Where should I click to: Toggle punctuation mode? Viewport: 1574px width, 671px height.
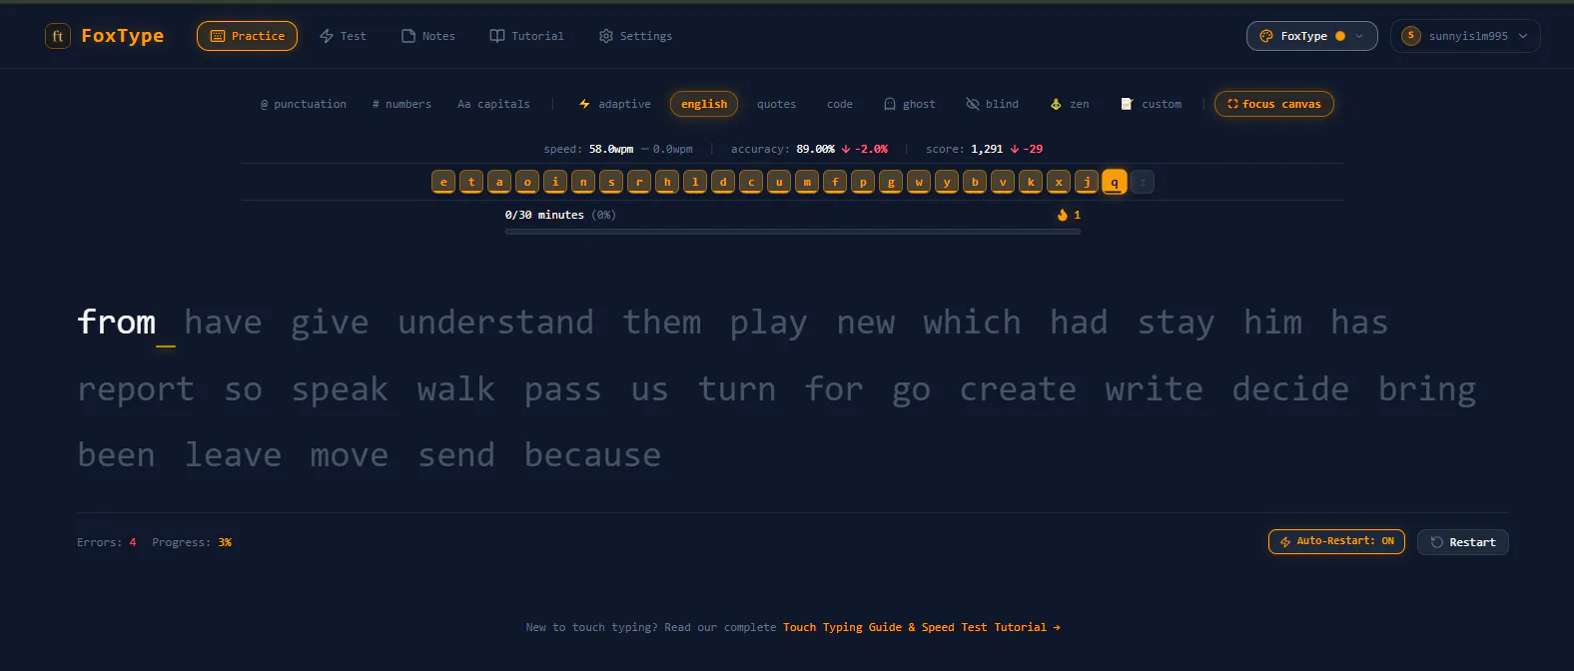(304, 104)
